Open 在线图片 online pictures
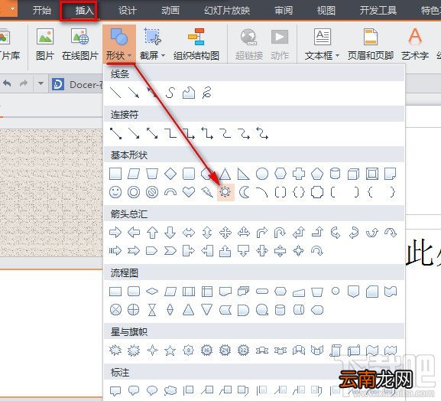This screenshot has height=401, width=441. click(x=80, y=44)
